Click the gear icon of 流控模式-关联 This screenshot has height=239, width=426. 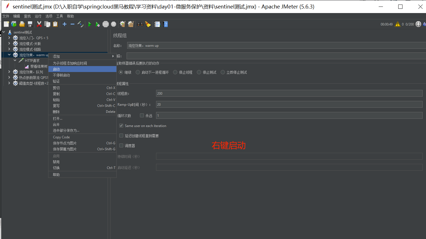point(16,44)
